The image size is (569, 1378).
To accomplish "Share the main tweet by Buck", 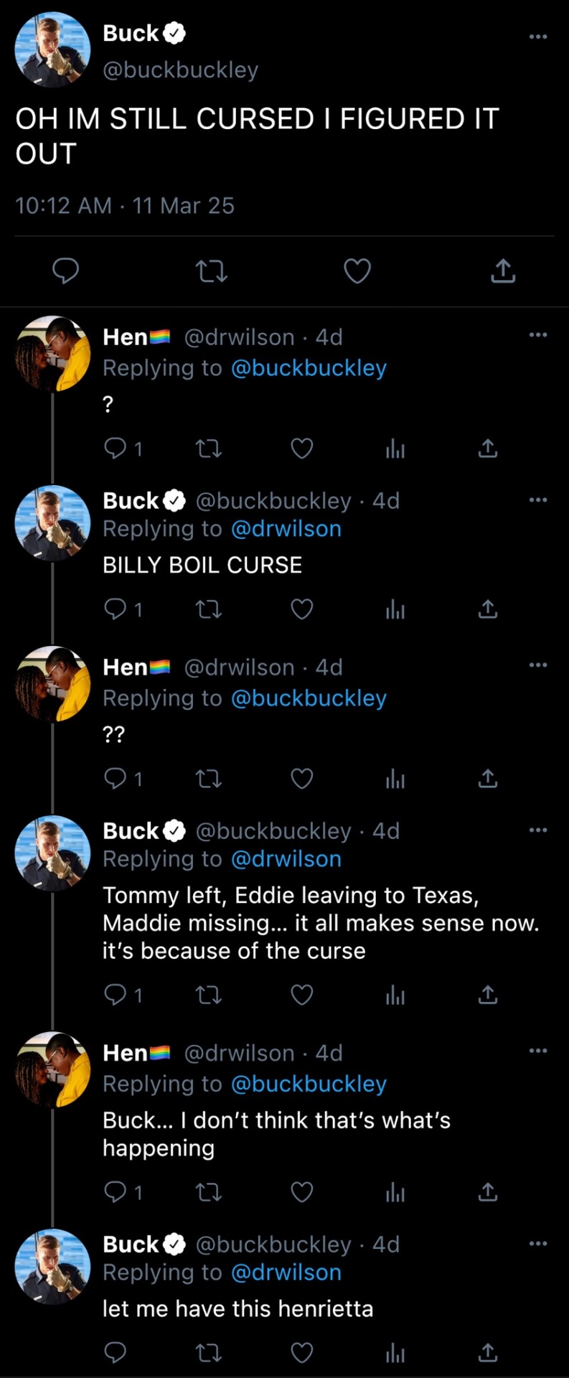I will click(503, 271).
